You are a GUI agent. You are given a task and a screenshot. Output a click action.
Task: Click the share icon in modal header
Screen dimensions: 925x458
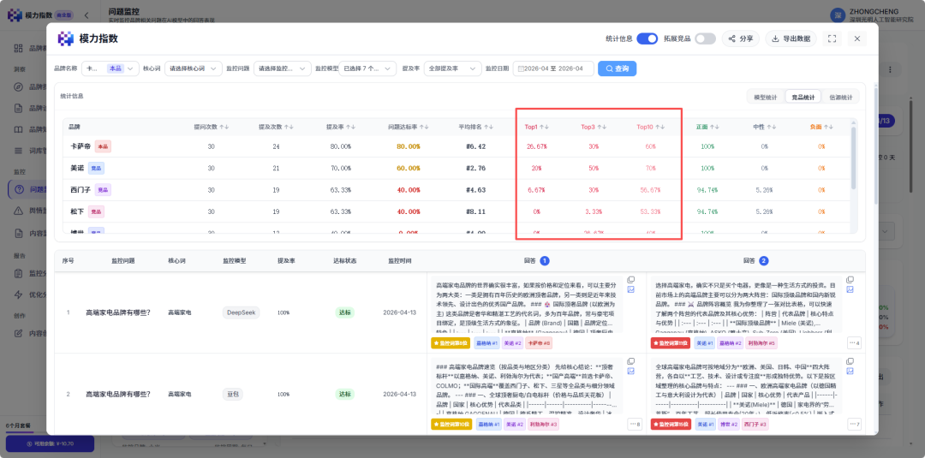[x=732, y=39]
